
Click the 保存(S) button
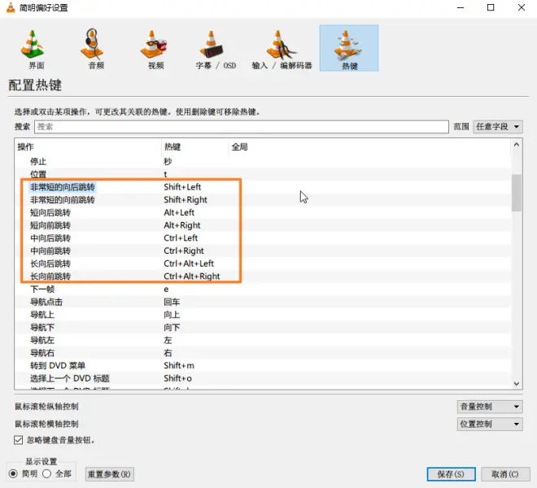[451, 474]
